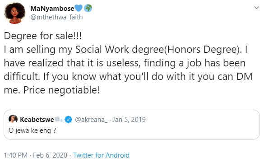Click the MaNyambose display name
The image size is (264, 163).
(x=52, y=8)
